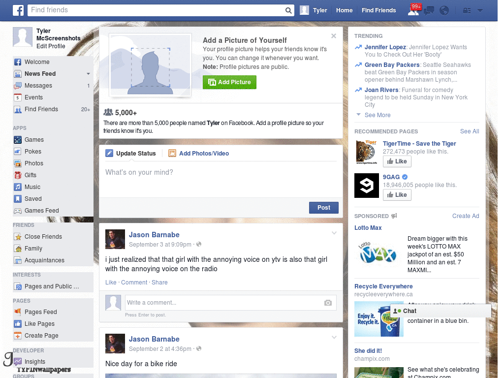Open the Pokes icon
The height and width of the screenshot is (378, 504).
tap(18, 152)
